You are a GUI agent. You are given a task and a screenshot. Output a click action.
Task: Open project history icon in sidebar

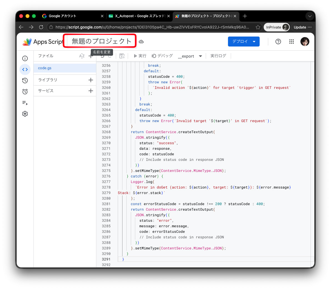click(25, 80)
